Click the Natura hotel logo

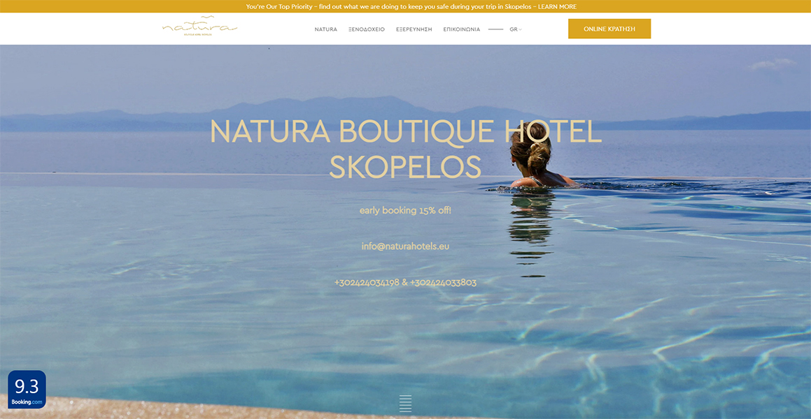point(199,26)
